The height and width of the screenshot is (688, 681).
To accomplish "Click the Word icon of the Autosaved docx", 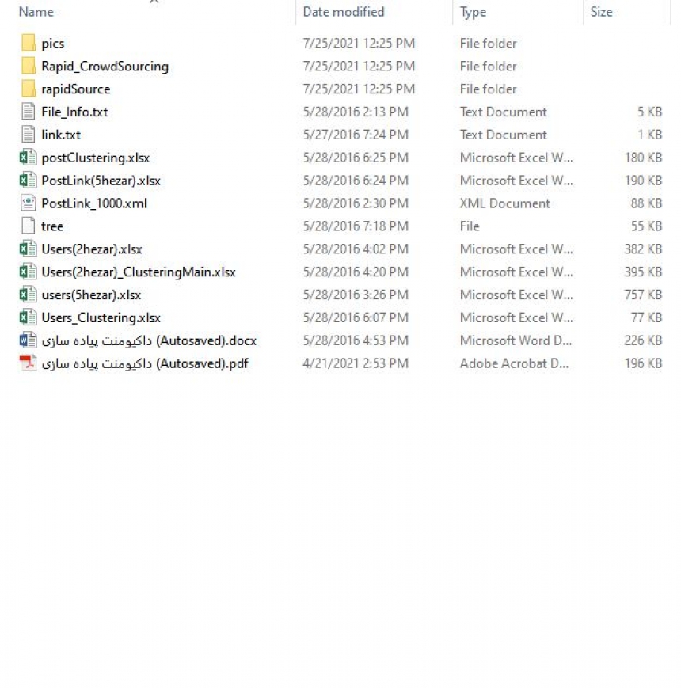I will coord(28,340).
